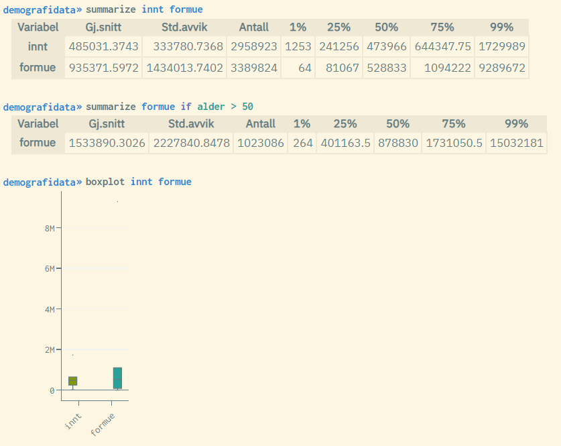Select the count value 1023086
This screenshot has height=446, width=561.
[x=260, y=143]
